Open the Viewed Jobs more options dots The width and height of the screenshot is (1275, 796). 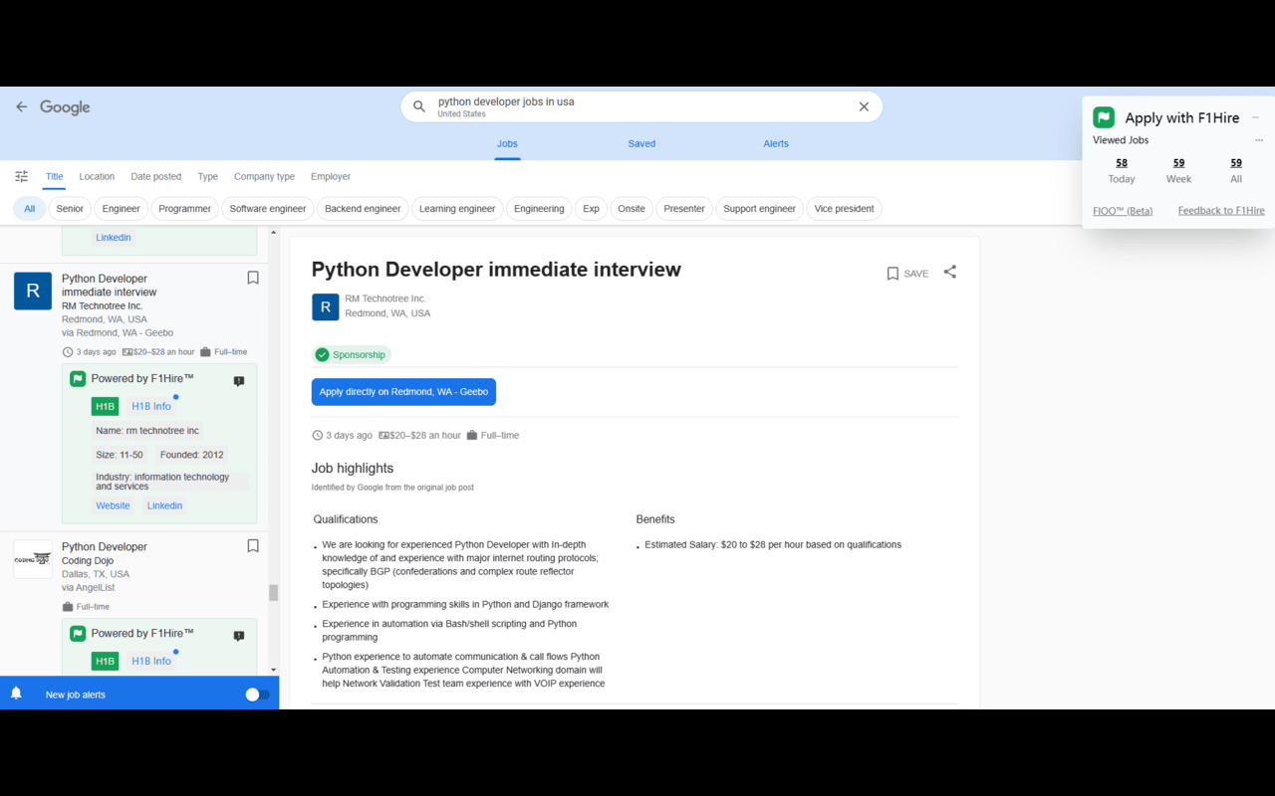[1259, 140]
